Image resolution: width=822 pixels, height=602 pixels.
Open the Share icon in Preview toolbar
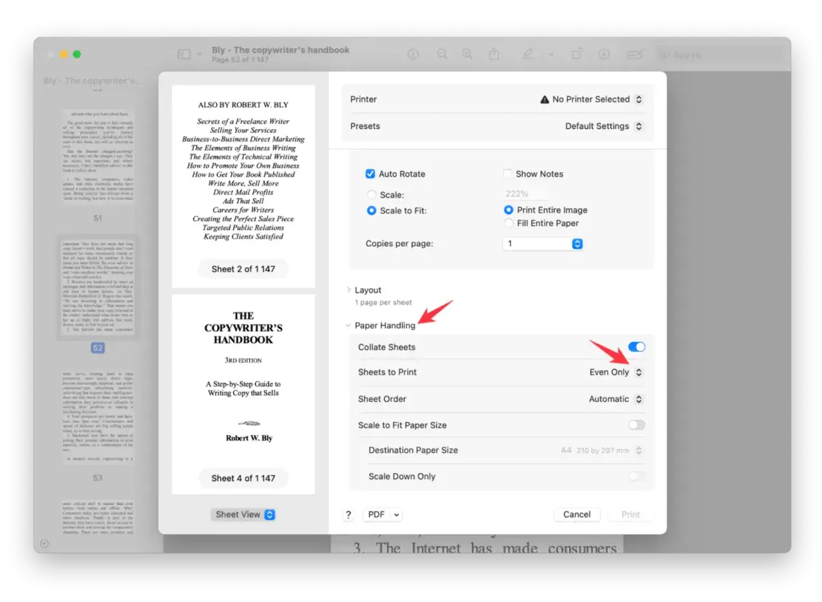[x=494, y=55]
